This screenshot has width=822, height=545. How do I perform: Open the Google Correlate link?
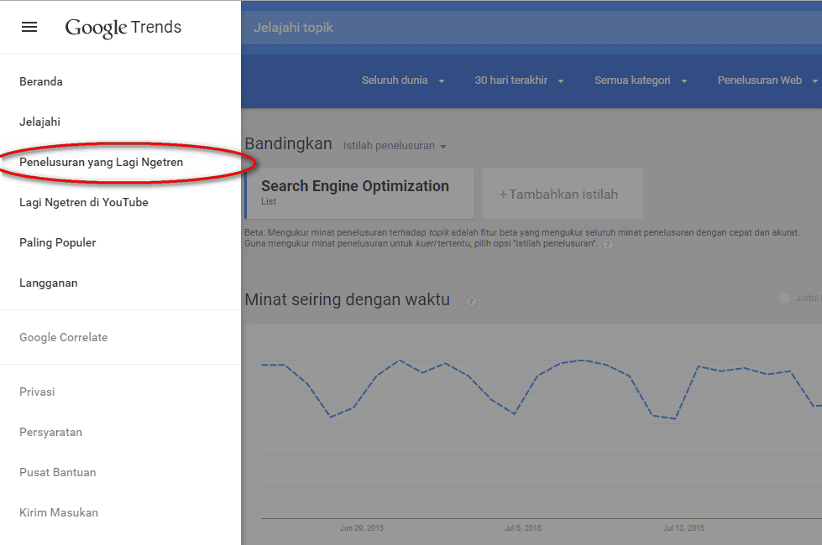click(64, 337)
